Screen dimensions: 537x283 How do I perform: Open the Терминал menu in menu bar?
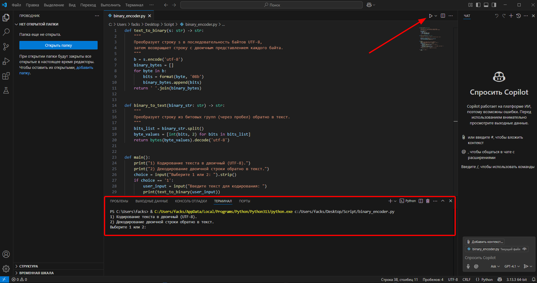134,5
